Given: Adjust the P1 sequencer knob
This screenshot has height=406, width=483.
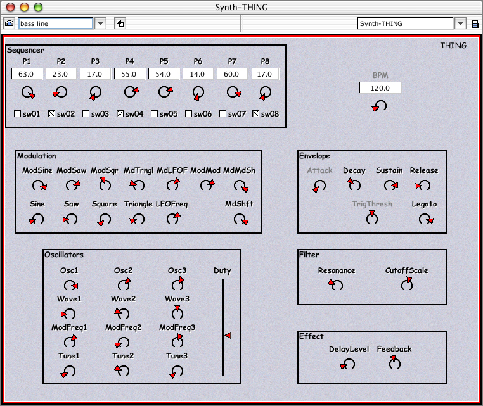Looking at the screenshot, I should point(28,92).
